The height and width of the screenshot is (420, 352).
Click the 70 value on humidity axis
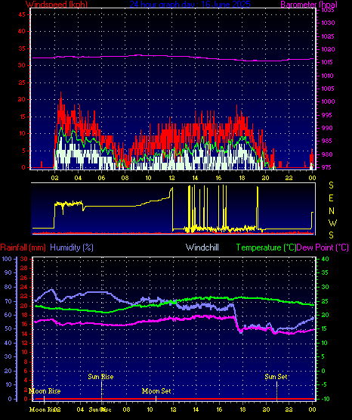coord(8,301)
